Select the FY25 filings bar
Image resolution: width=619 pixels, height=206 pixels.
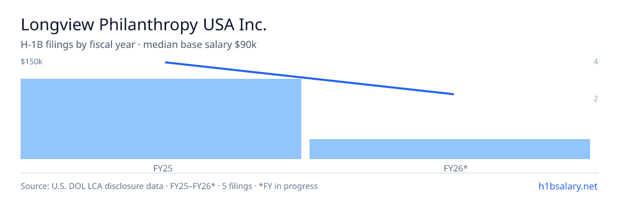[161, 119]
